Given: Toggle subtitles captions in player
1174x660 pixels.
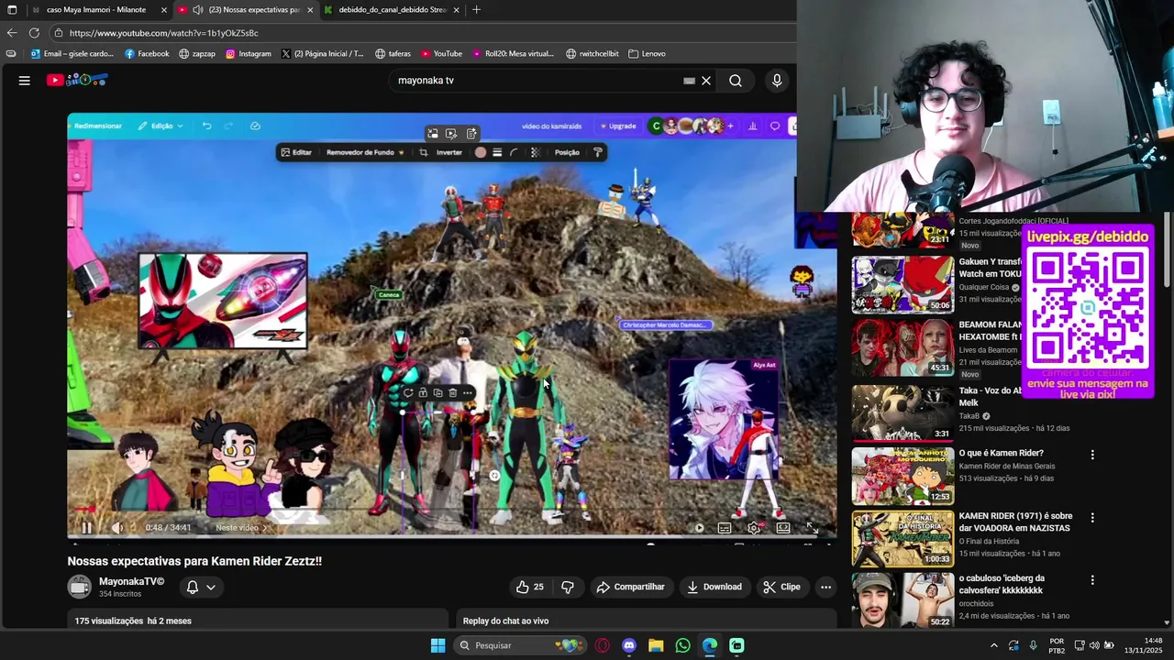Looking at the screenshot, I should (725, 528).
